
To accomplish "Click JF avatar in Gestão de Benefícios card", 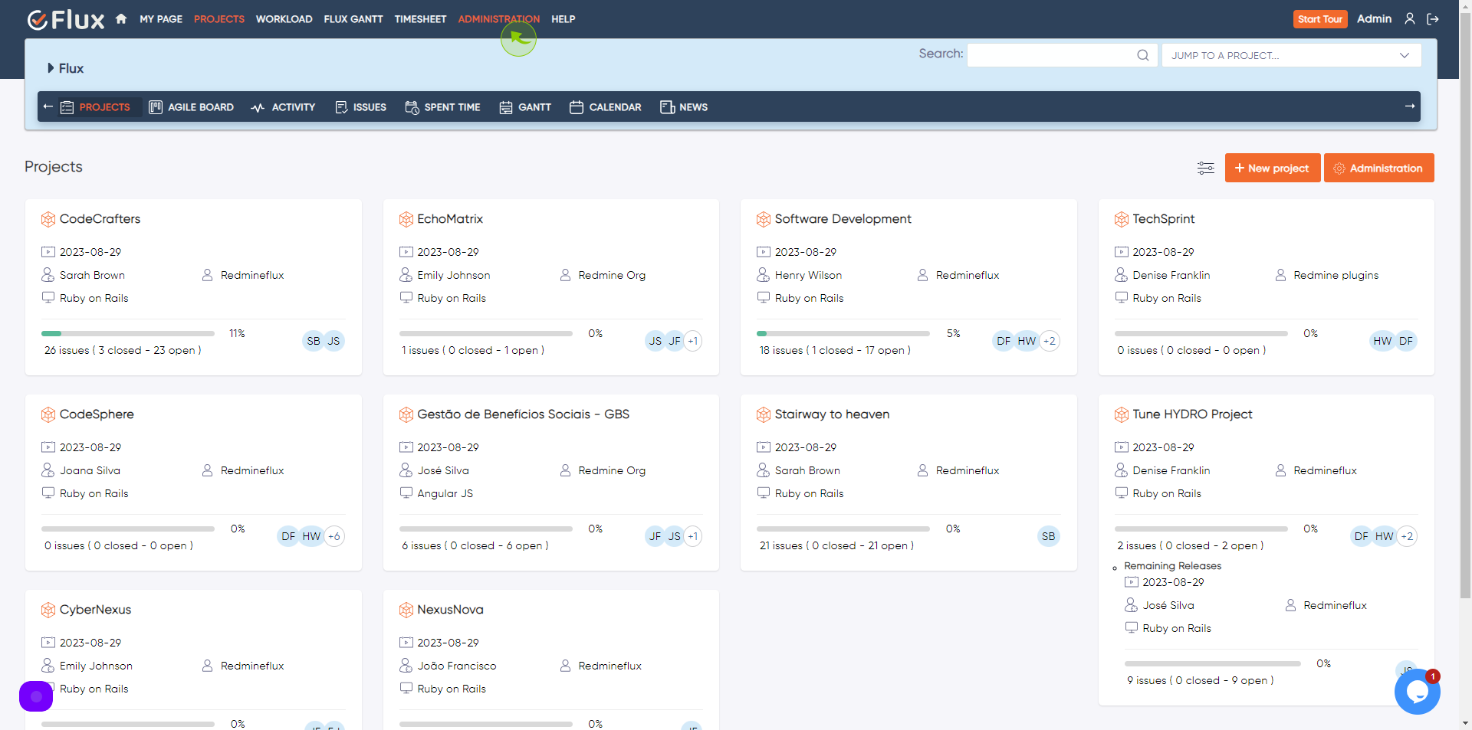I will click(655, 536).
